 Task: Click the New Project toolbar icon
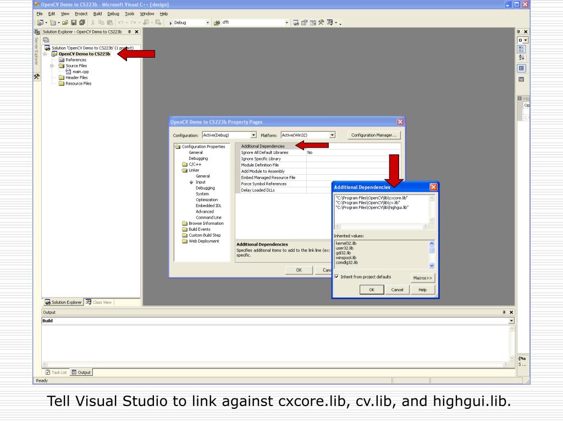[x=40, y=23]
